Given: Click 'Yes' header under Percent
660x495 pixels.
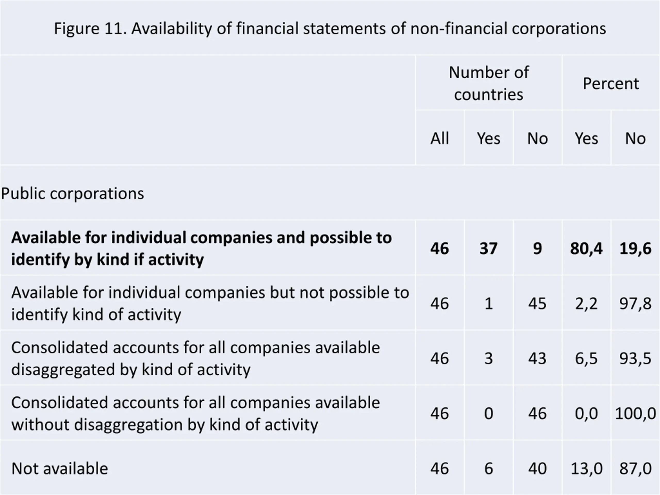Looking at the screenshot, I should (586, 138).
